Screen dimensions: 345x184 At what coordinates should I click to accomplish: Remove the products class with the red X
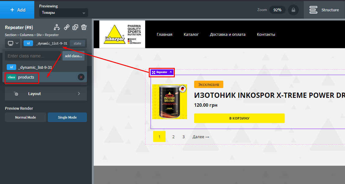pos(81,77)
